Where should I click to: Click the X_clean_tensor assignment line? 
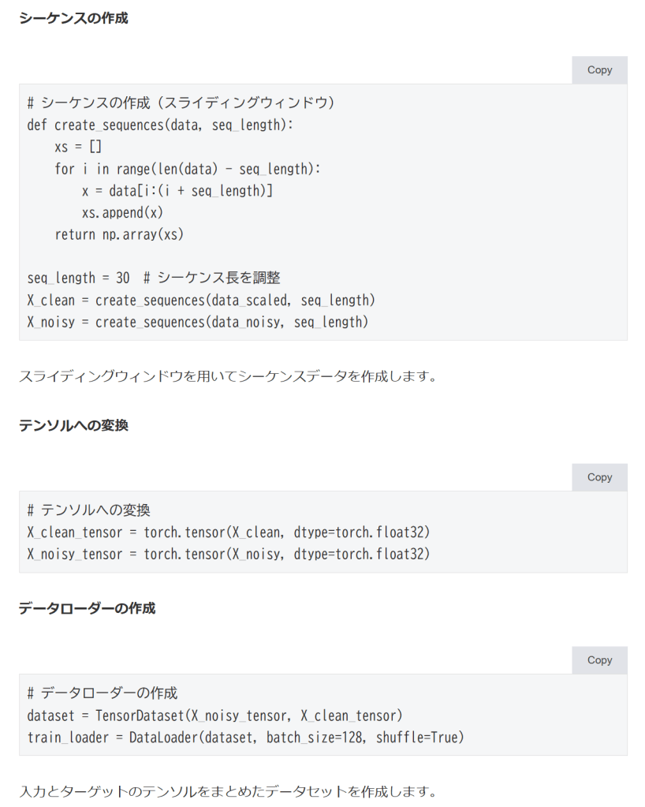[x=229, y=532]
